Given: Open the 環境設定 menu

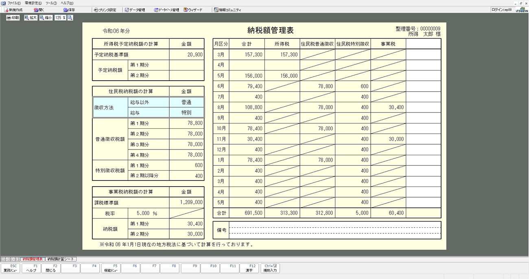Looking at the screenshot, I should 33,3.
